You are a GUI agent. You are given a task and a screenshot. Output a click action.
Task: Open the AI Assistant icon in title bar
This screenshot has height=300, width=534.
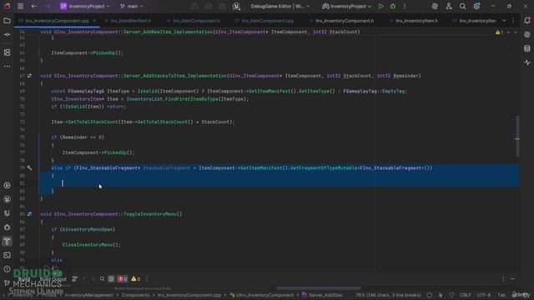435,6
